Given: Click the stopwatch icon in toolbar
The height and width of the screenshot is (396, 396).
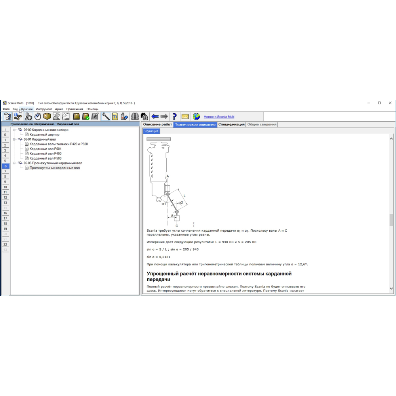Looking at the screenshot, I should (38, 116).
